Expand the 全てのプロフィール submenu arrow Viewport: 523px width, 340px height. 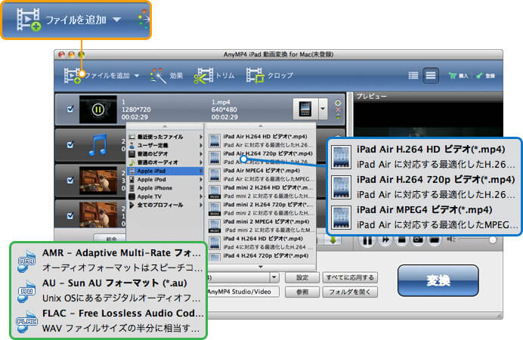pos(201,205)
